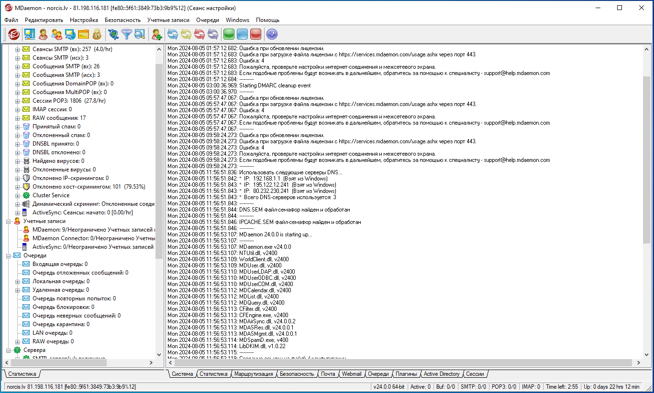The height and width of the screenshot is (393, 654).
Task: Open the funnel filter toolbar icon
Action: point(126,34)
